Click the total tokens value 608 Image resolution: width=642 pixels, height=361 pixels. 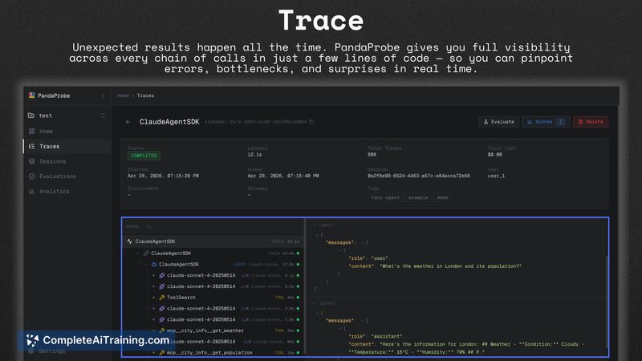372,155
